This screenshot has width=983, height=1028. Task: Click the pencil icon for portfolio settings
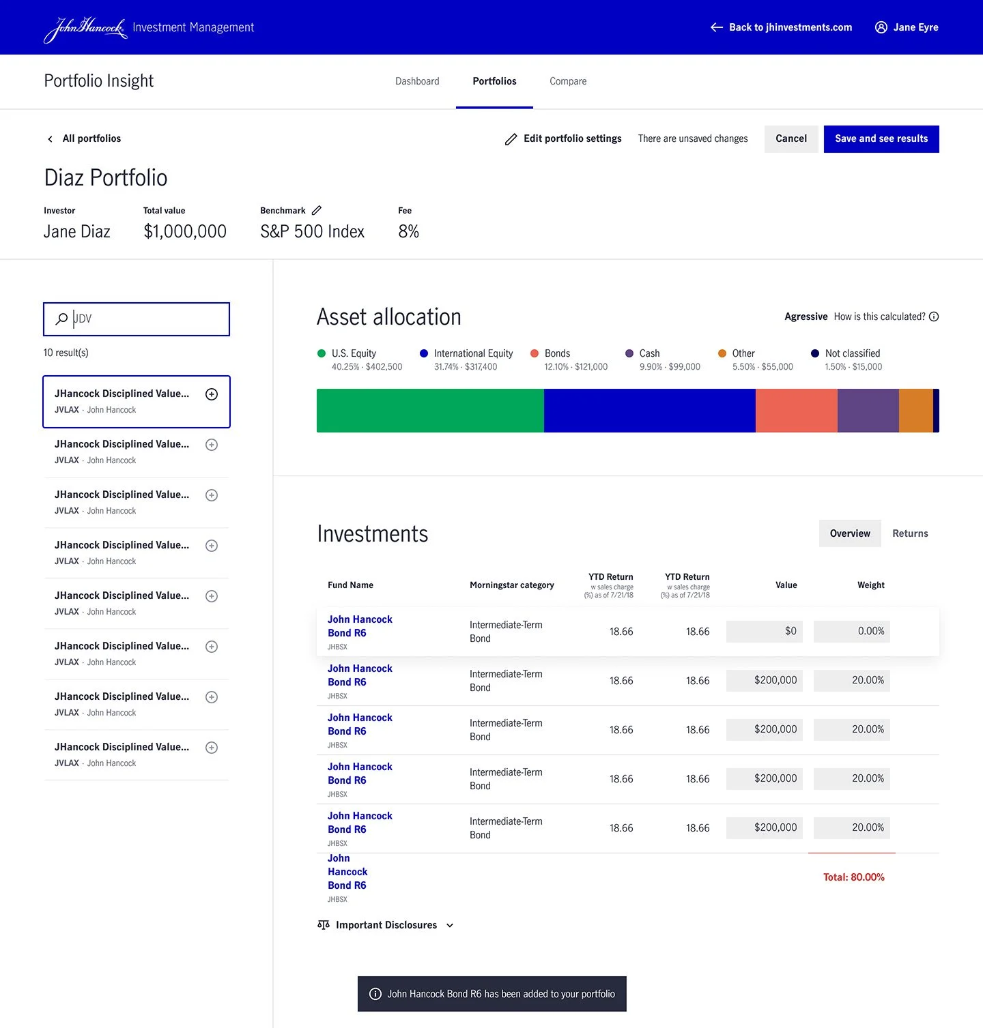(x=511, y=139)
